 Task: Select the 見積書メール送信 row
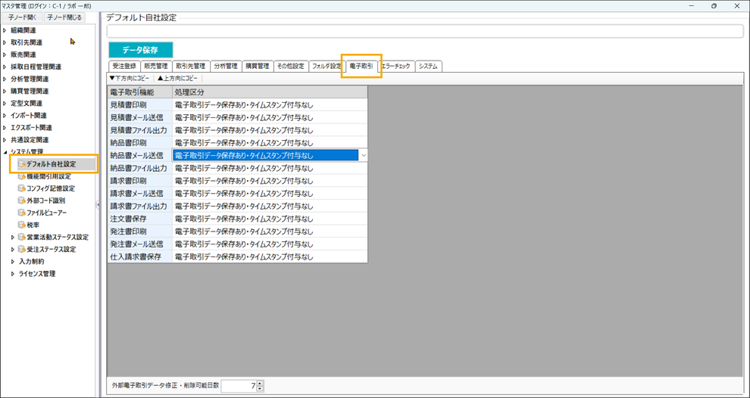point(237,117)
